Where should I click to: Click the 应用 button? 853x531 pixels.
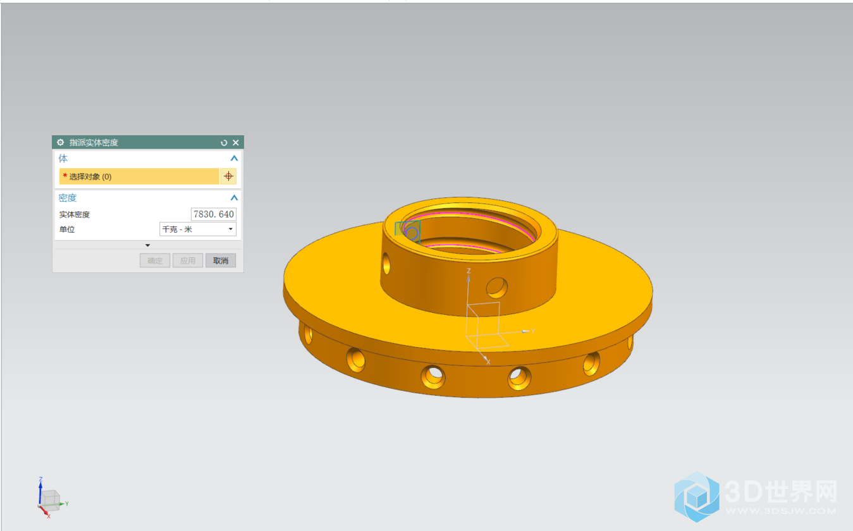pyautogui.click(x=188, y=260)
